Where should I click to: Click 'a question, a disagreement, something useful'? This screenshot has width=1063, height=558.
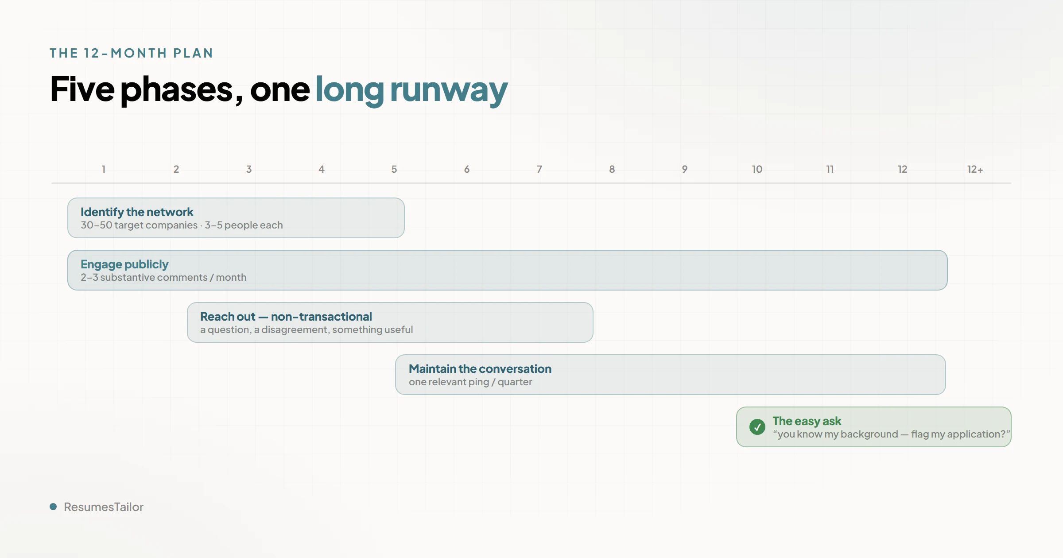pos(306,329)
